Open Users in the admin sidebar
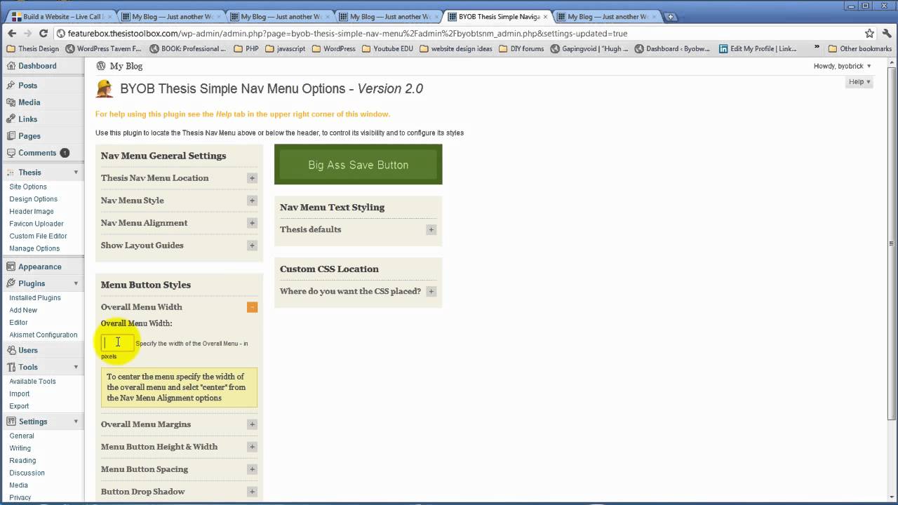 click(27, 350)
